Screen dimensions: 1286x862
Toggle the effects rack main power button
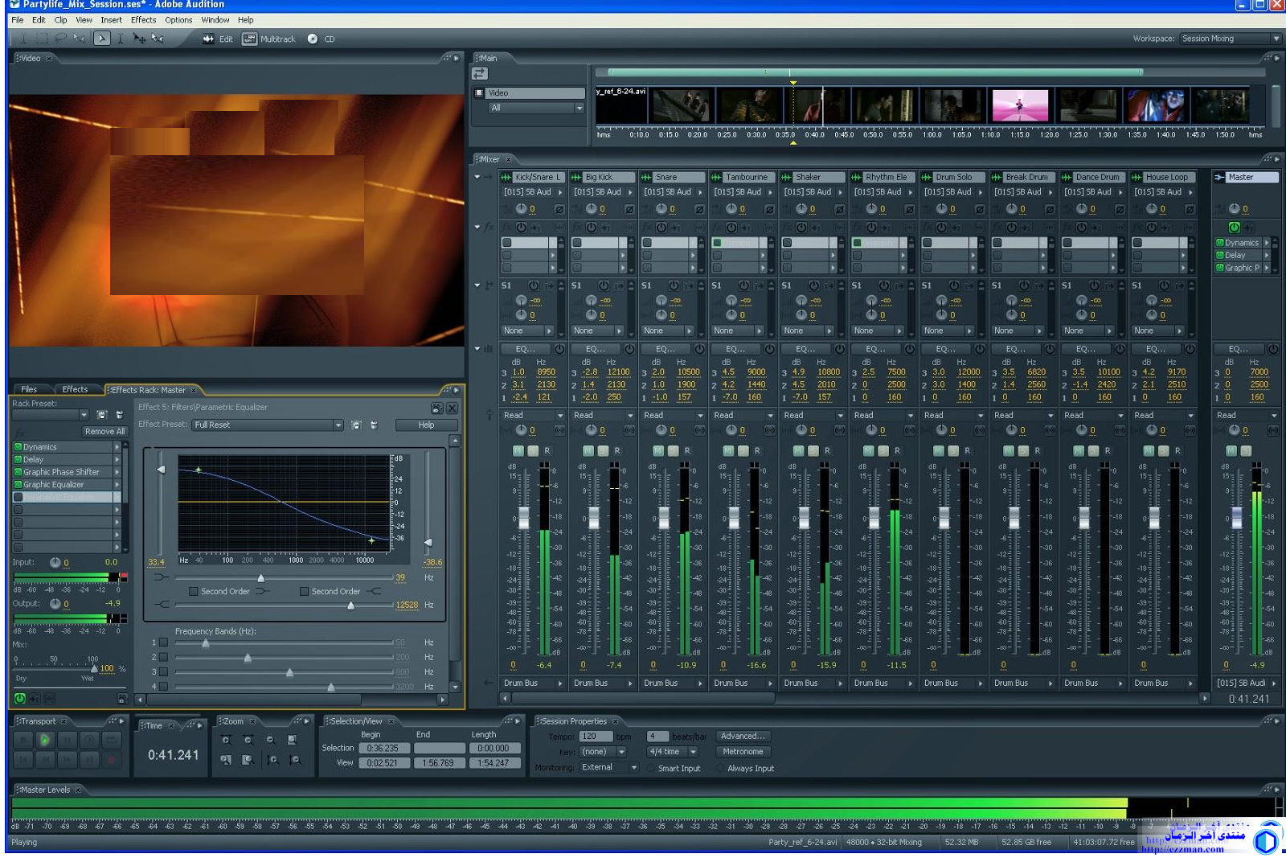click(19, 699)
